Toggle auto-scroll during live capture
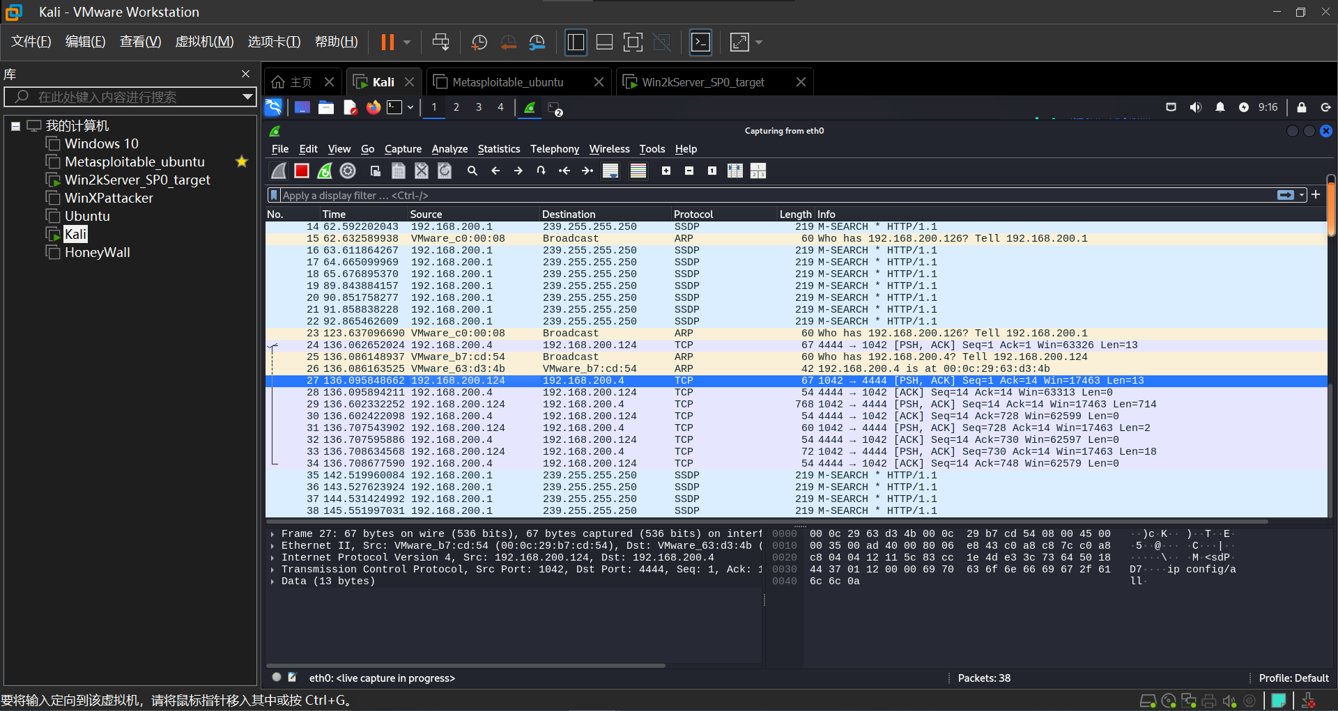This screenshot has height=711, width=1338. point(610,171)
